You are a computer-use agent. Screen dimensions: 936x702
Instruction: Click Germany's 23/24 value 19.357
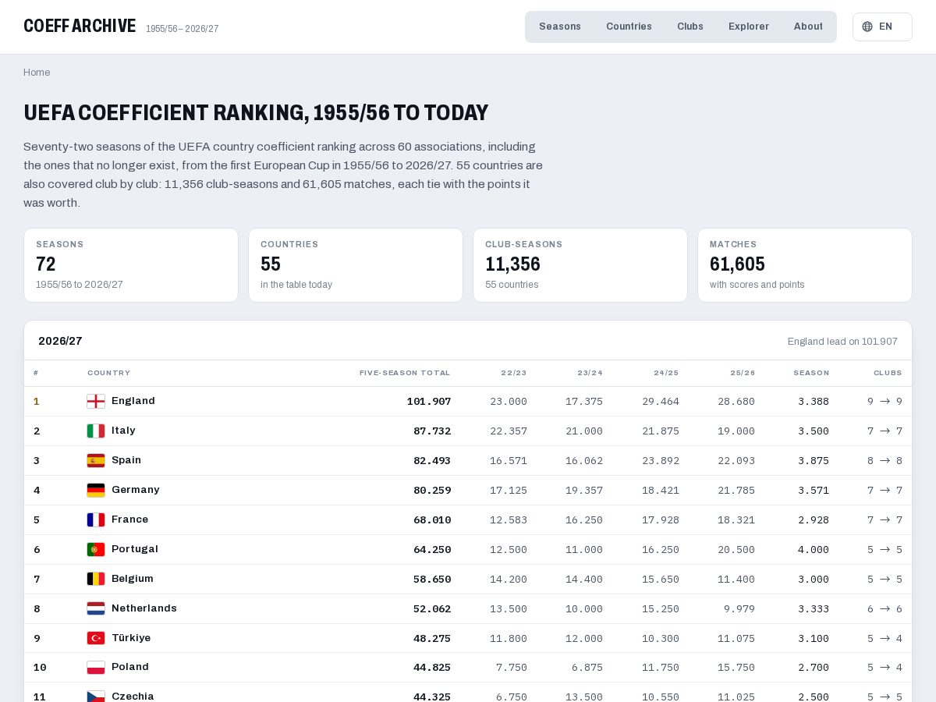[x=584, y=491]
